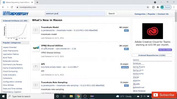Click the io.janstenpickle link under Trace4cats Model
The image size is (177, 99).
coord(48,30)
